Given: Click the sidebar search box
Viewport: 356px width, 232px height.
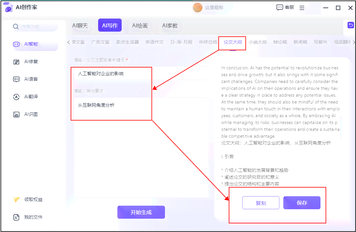Looking at the screenshot, I should click(x=35, y=27).
